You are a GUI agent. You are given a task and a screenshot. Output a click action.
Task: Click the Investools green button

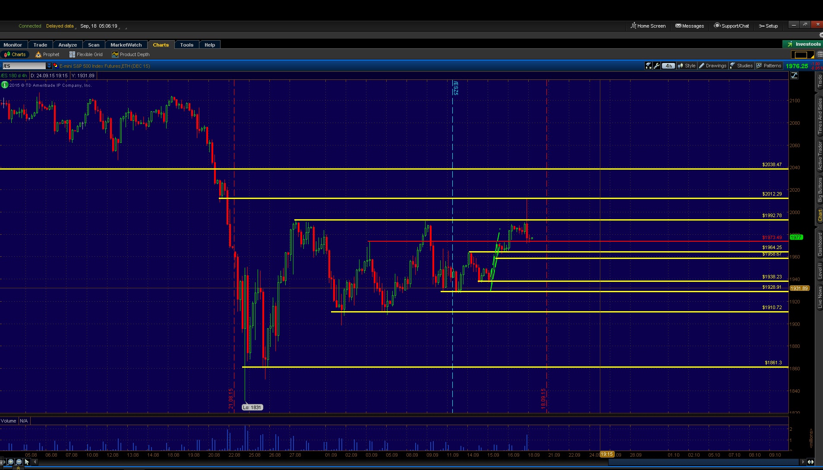(803, 44)
